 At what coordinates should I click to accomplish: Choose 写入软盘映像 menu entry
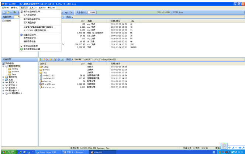click(41, 15)
